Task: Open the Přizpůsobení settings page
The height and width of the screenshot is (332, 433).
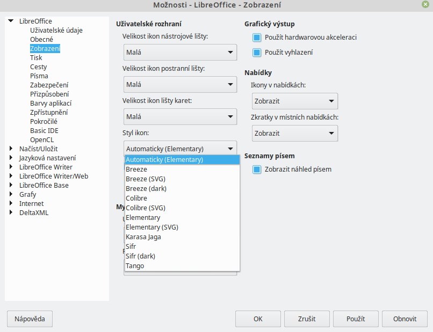Action: point(49,94)
